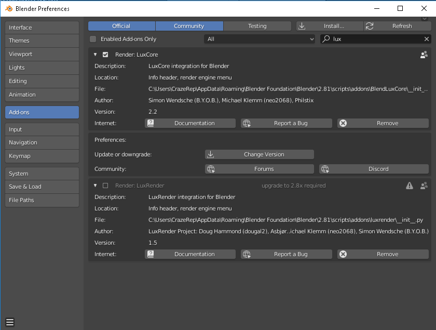Image resolution: width=436 pixels, height=330 pixels.
Task: Open the System preferences section
Action: [x=42, y=174]
